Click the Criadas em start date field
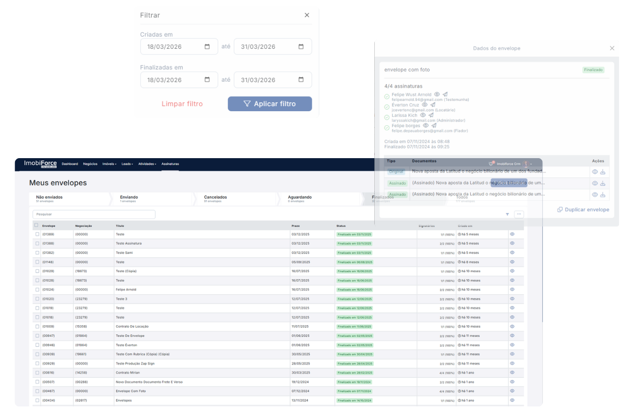The width and height of the screenshot is (634, 420). tap(179, 47)
